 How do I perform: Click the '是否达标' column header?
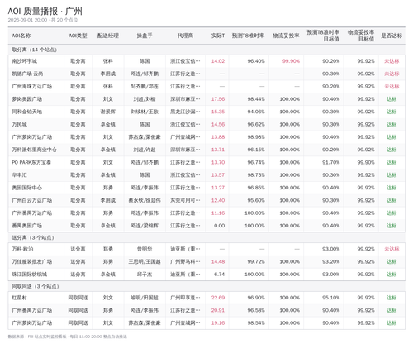392,36
